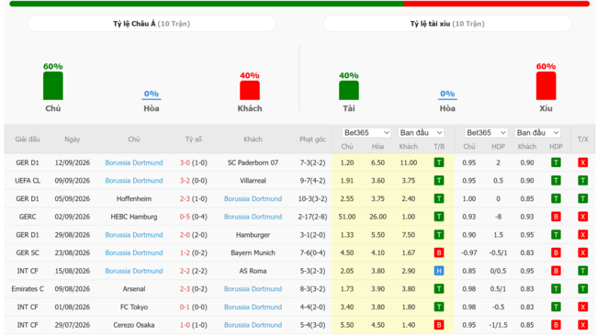This screenshot has width=597, height=336.
Task: Select the Tỷ lệ Châu Á tab
Action: coord(152,24)
